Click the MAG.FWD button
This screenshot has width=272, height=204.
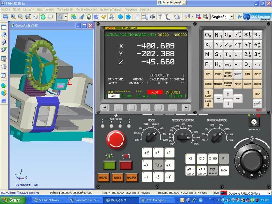point(103,177)
